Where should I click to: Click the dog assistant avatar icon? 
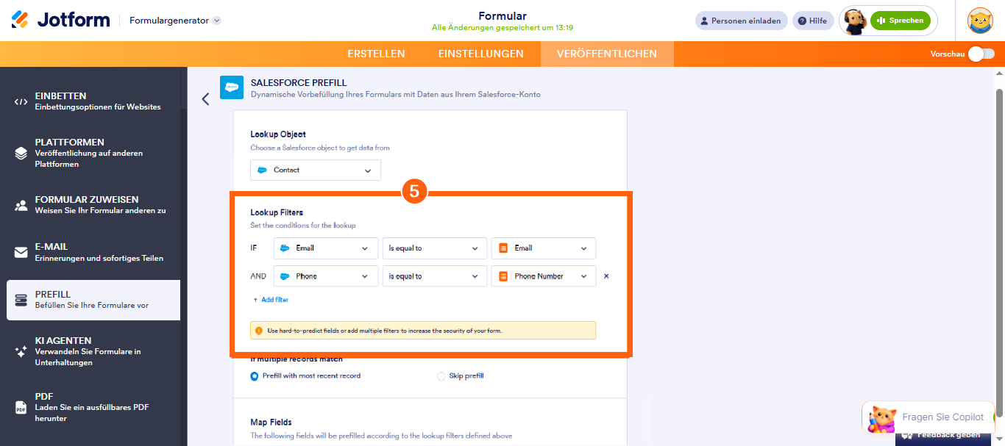[854, 21]
